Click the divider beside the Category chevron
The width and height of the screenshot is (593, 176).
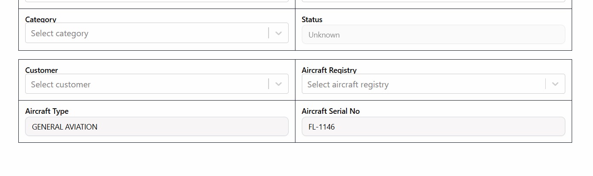269,33
